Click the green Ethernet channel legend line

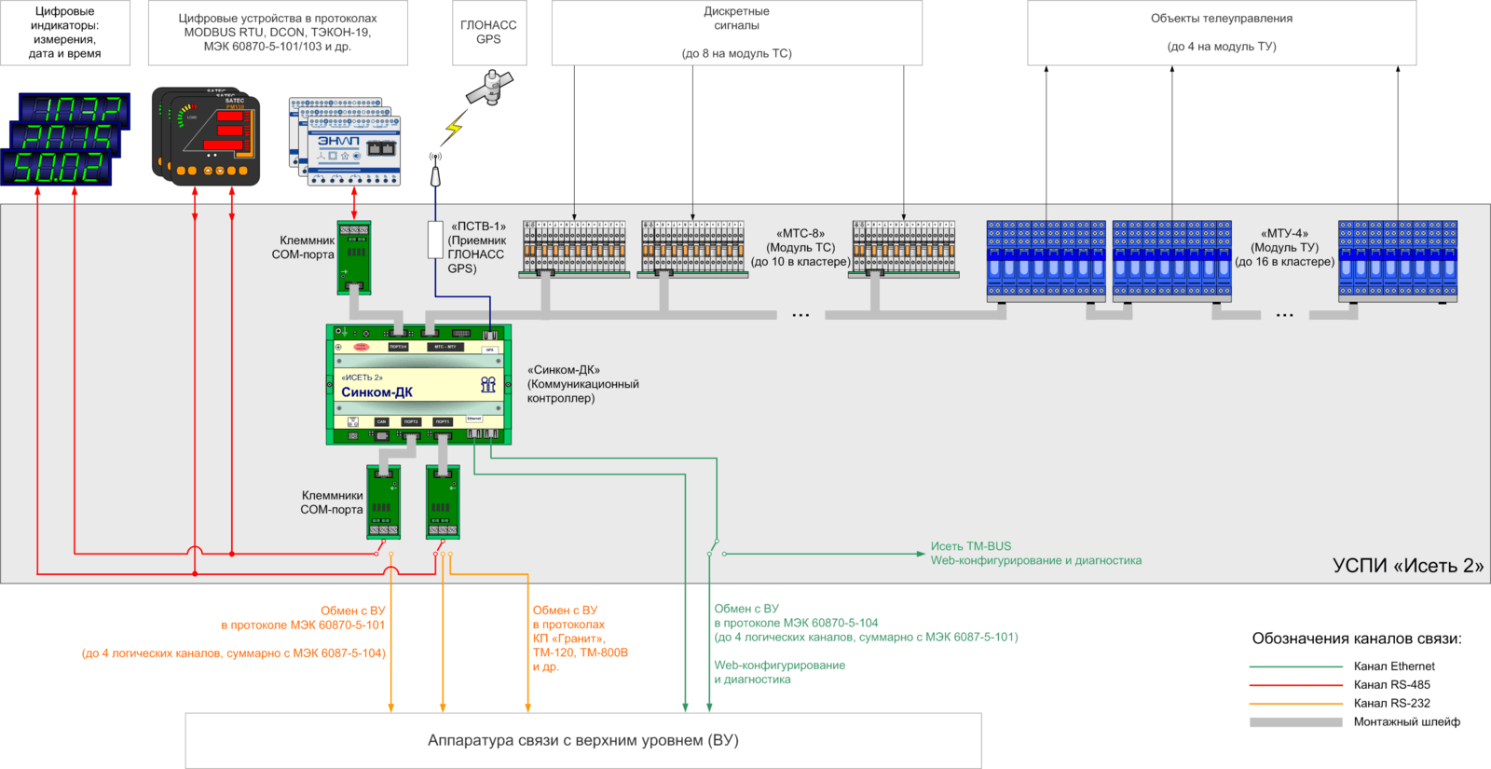click(x=1295, y=666)
